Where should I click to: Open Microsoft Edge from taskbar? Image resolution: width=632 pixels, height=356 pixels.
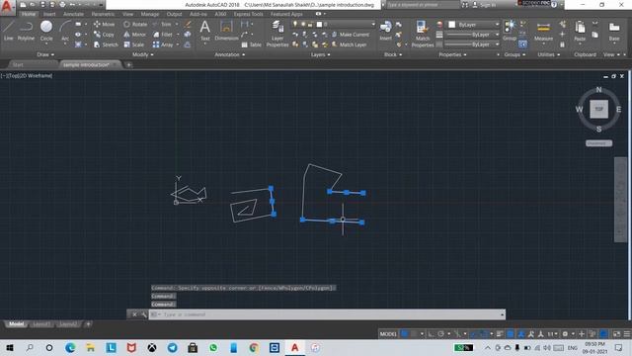click(70, 347)
